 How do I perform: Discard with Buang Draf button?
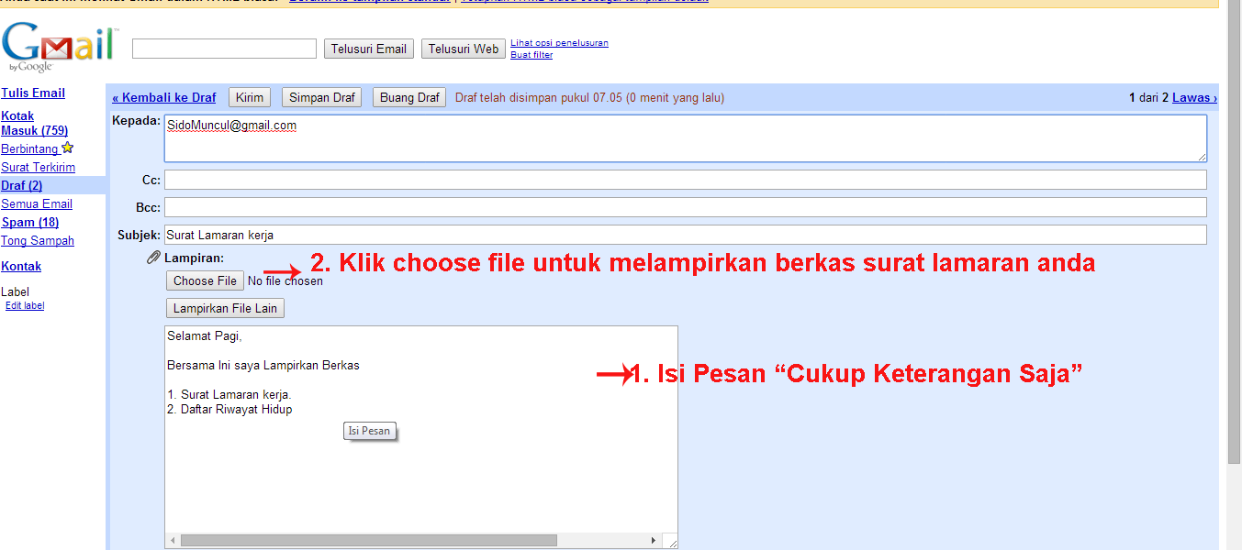click(x=409, y=97)
